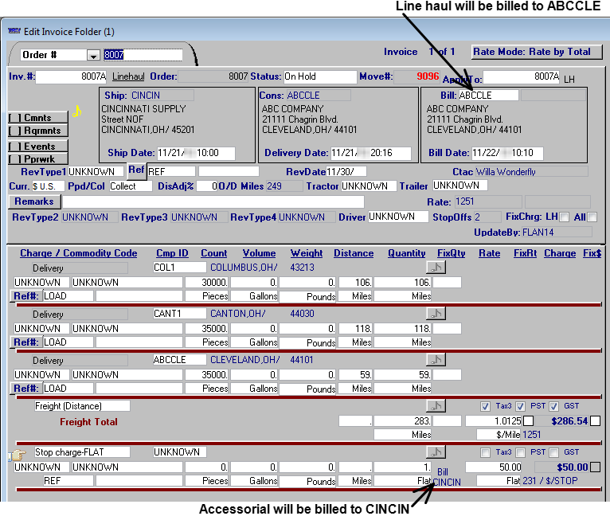Click the Rqrmnts button
Viewport: 610px width, 516px height.
37,131
